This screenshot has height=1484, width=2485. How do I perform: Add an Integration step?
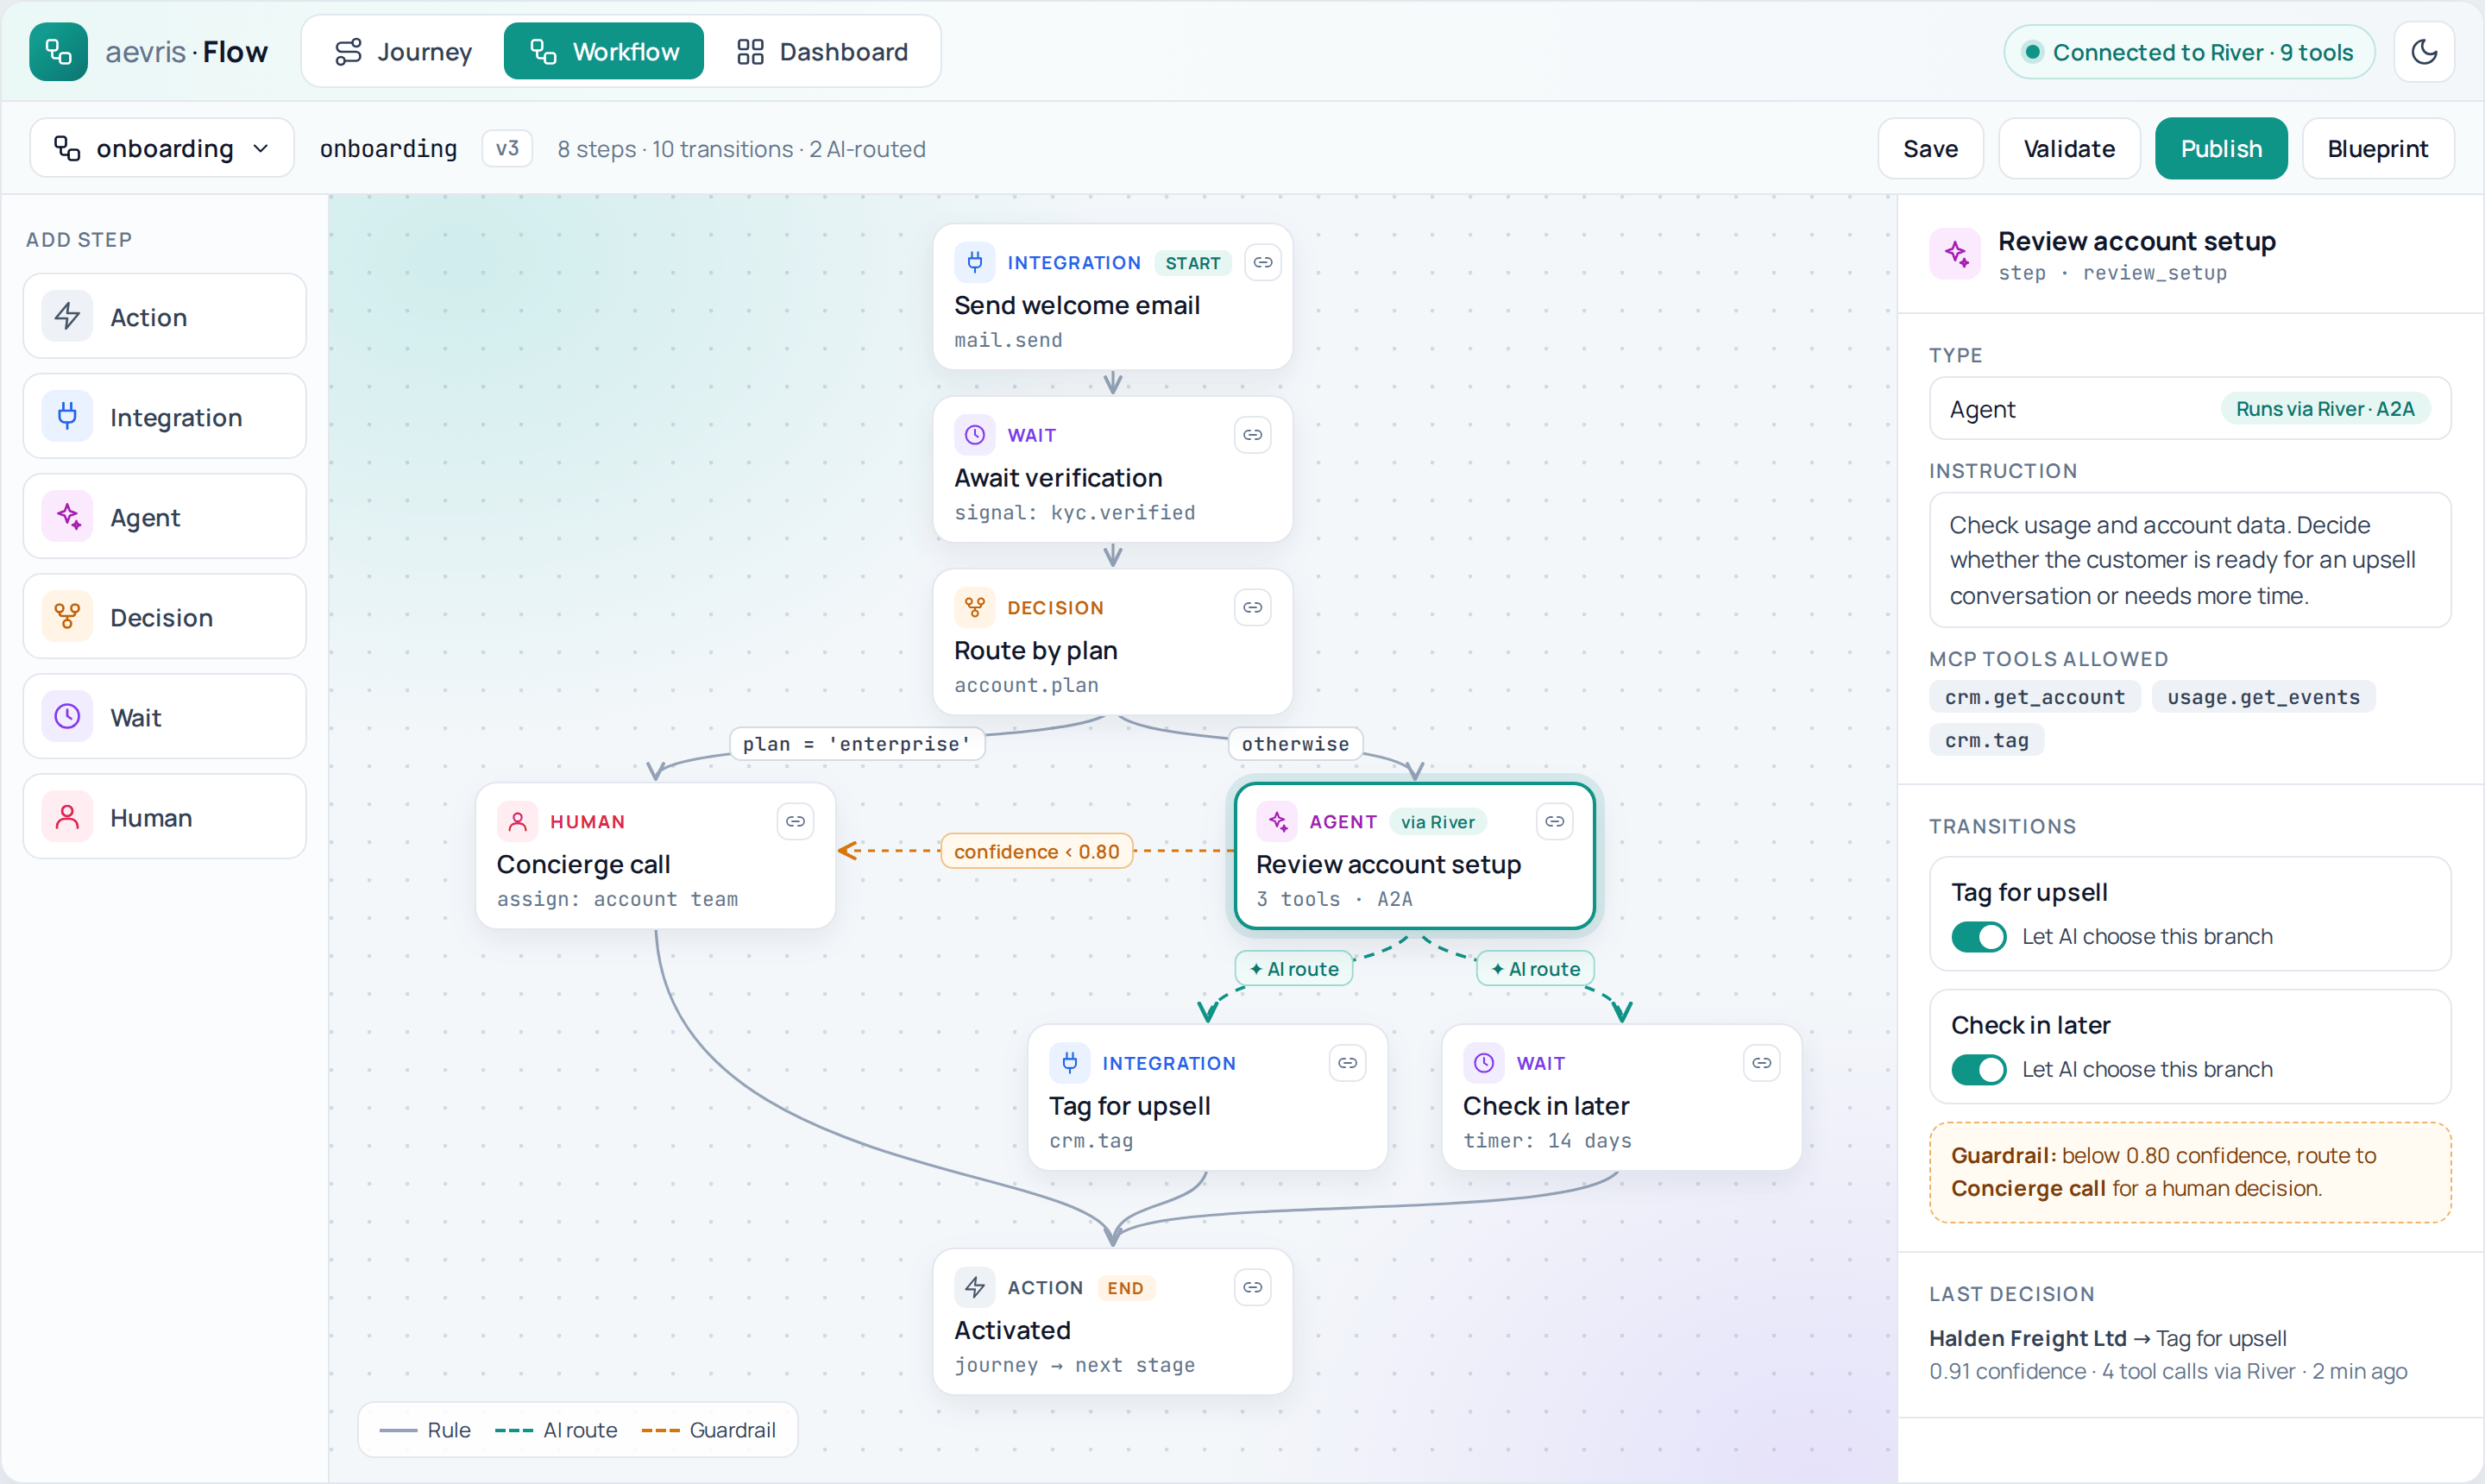(x=164, y=417)
